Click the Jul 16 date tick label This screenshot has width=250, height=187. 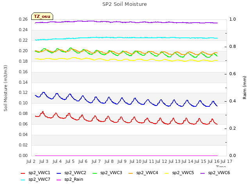click(213, 162)
